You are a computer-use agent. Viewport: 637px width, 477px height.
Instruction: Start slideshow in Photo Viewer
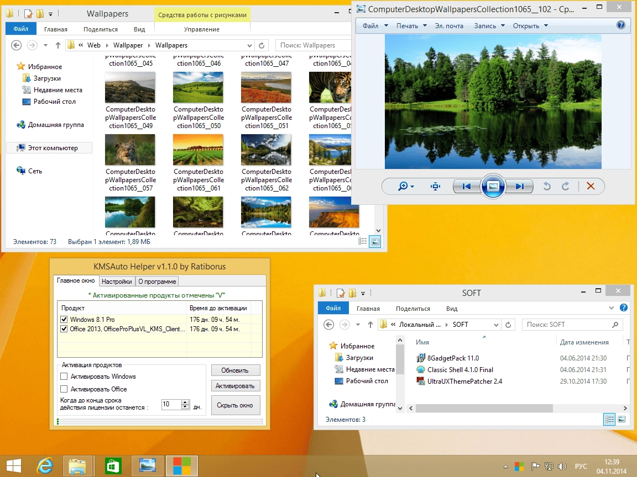pyautogui.click(x=493, y=186)
